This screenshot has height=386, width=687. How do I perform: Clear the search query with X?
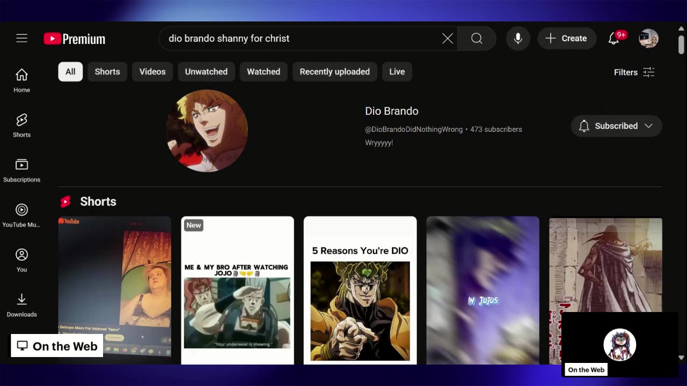point(448,39)
